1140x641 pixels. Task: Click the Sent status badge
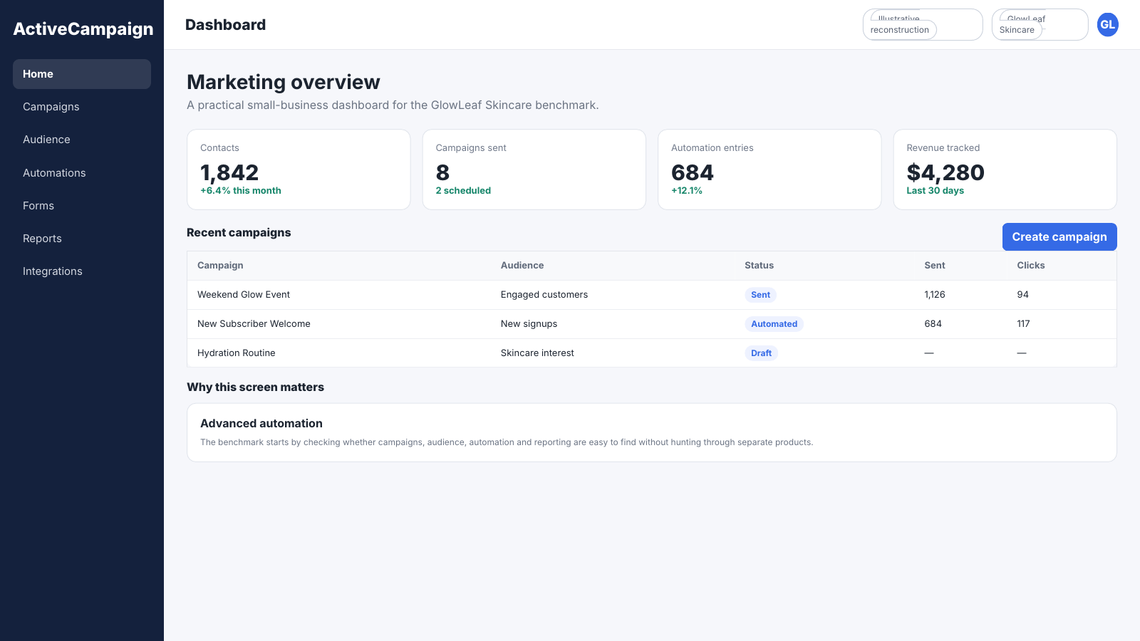click(760, 295)
